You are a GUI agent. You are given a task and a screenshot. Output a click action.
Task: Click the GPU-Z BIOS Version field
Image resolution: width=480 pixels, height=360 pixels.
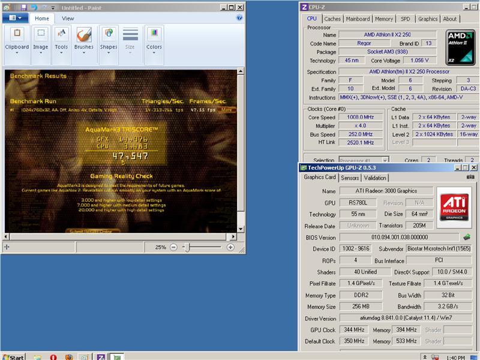coord(399,237)
